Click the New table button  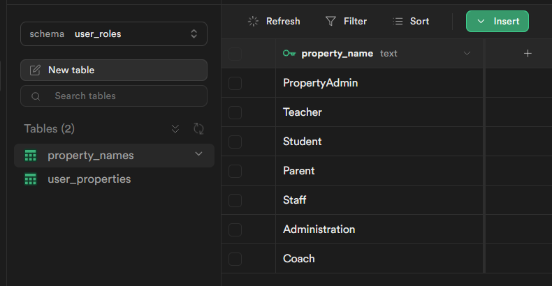pyautogui.click(x=114, y=70)
